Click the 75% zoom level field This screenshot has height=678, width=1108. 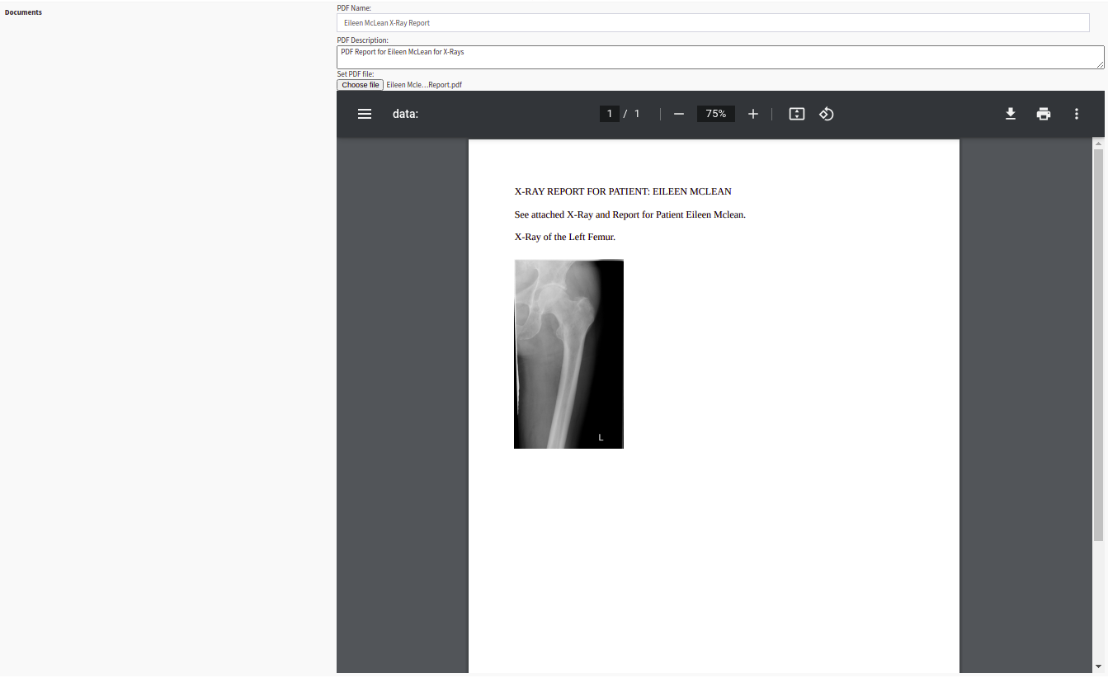(715, 114)
